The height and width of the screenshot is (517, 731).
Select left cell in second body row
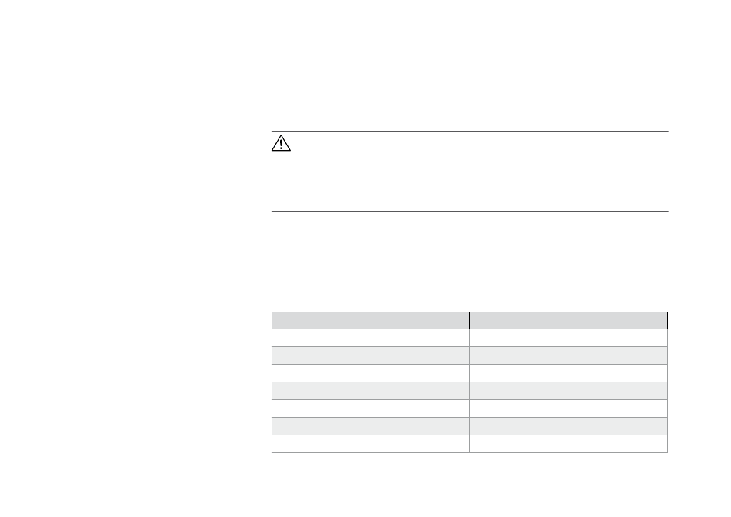[x=371, y=355]
